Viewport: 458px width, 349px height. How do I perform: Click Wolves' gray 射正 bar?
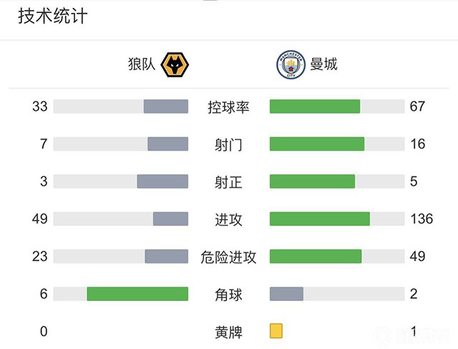tap(162, 182)
